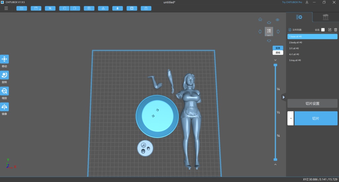339x182 pixels.
Task: Click the XYZ coordinates in status bar
Action: pos(320,179)
